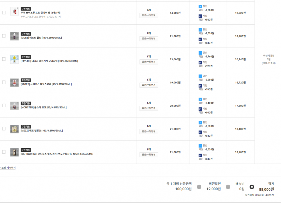Click the blue discount icon in the MUST row
This screenshot has height=203, width=281.
pyautogui.click(x=200, y=30)
